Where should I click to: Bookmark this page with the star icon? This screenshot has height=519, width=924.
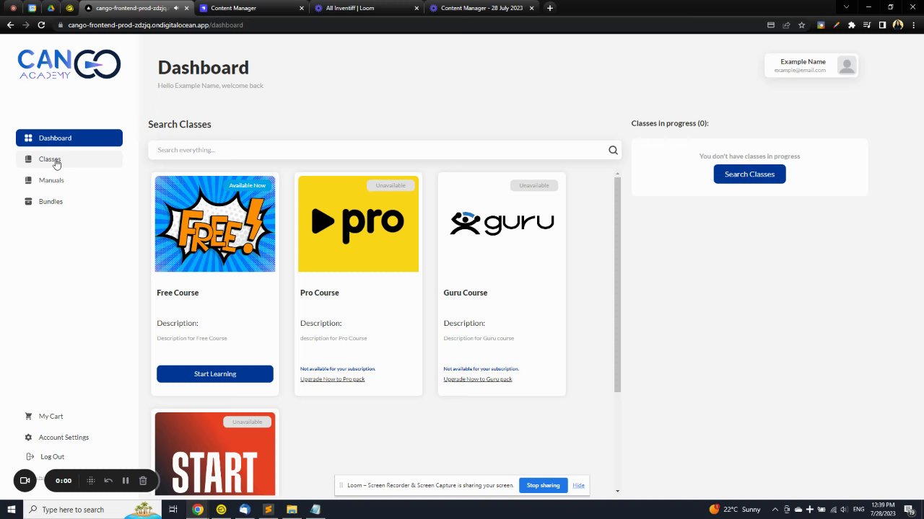point(801,25)
